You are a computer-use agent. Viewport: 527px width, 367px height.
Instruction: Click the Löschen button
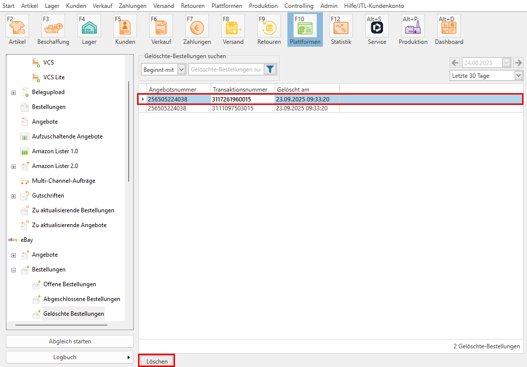(x=157, y=361)
